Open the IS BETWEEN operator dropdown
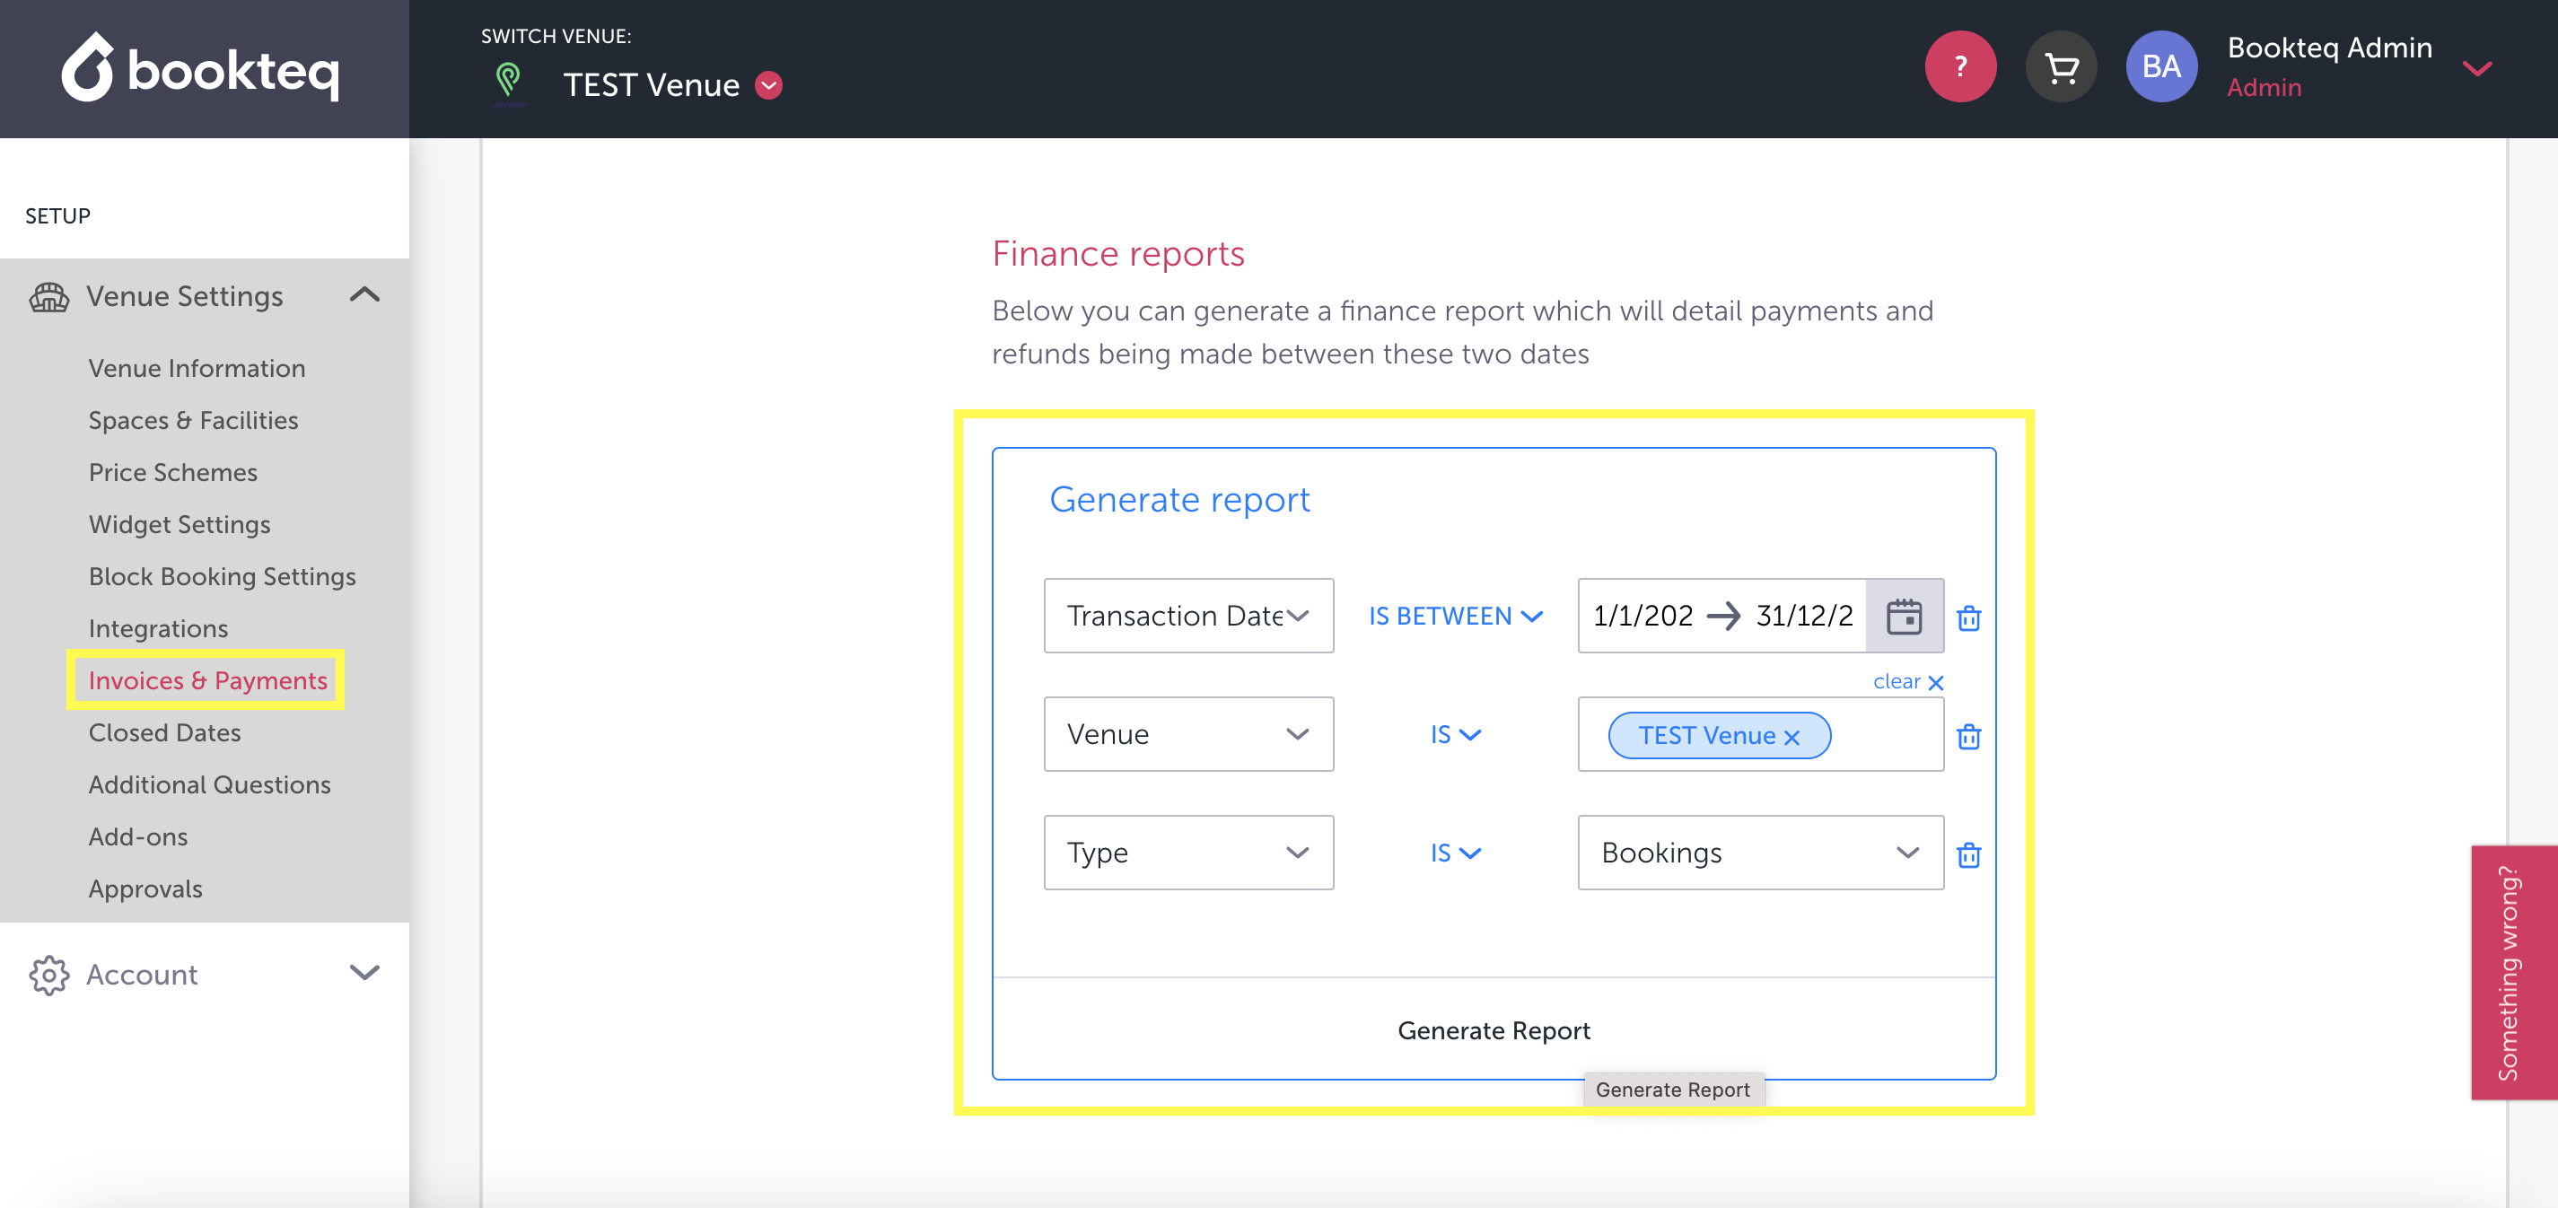 click(1455, 617)
